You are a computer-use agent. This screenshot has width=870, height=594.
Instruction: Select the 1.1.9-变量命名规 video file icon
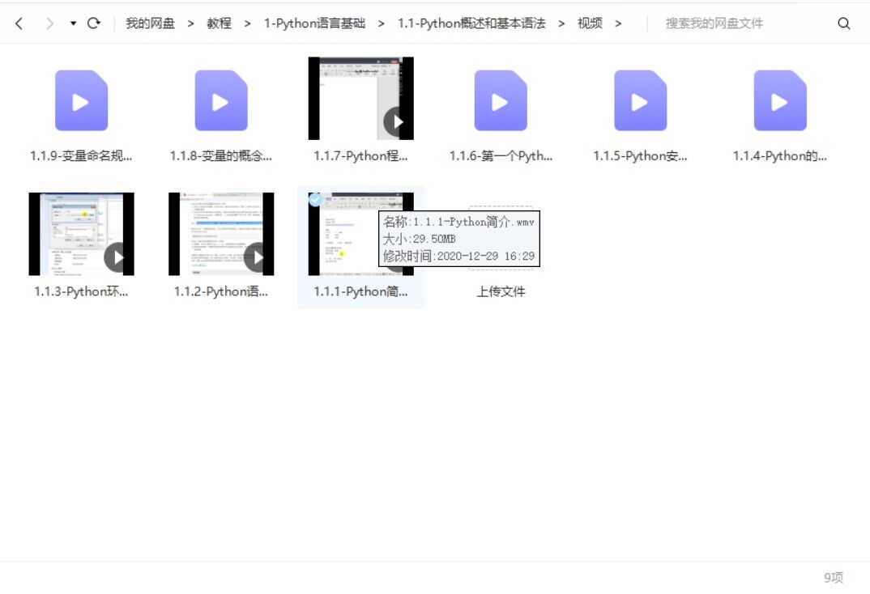(81, 100)
